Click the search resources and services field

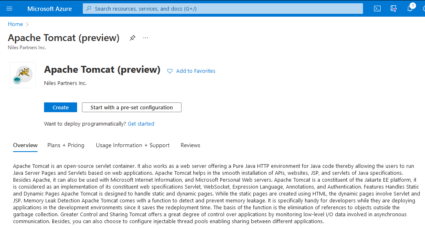coord(223,9)
